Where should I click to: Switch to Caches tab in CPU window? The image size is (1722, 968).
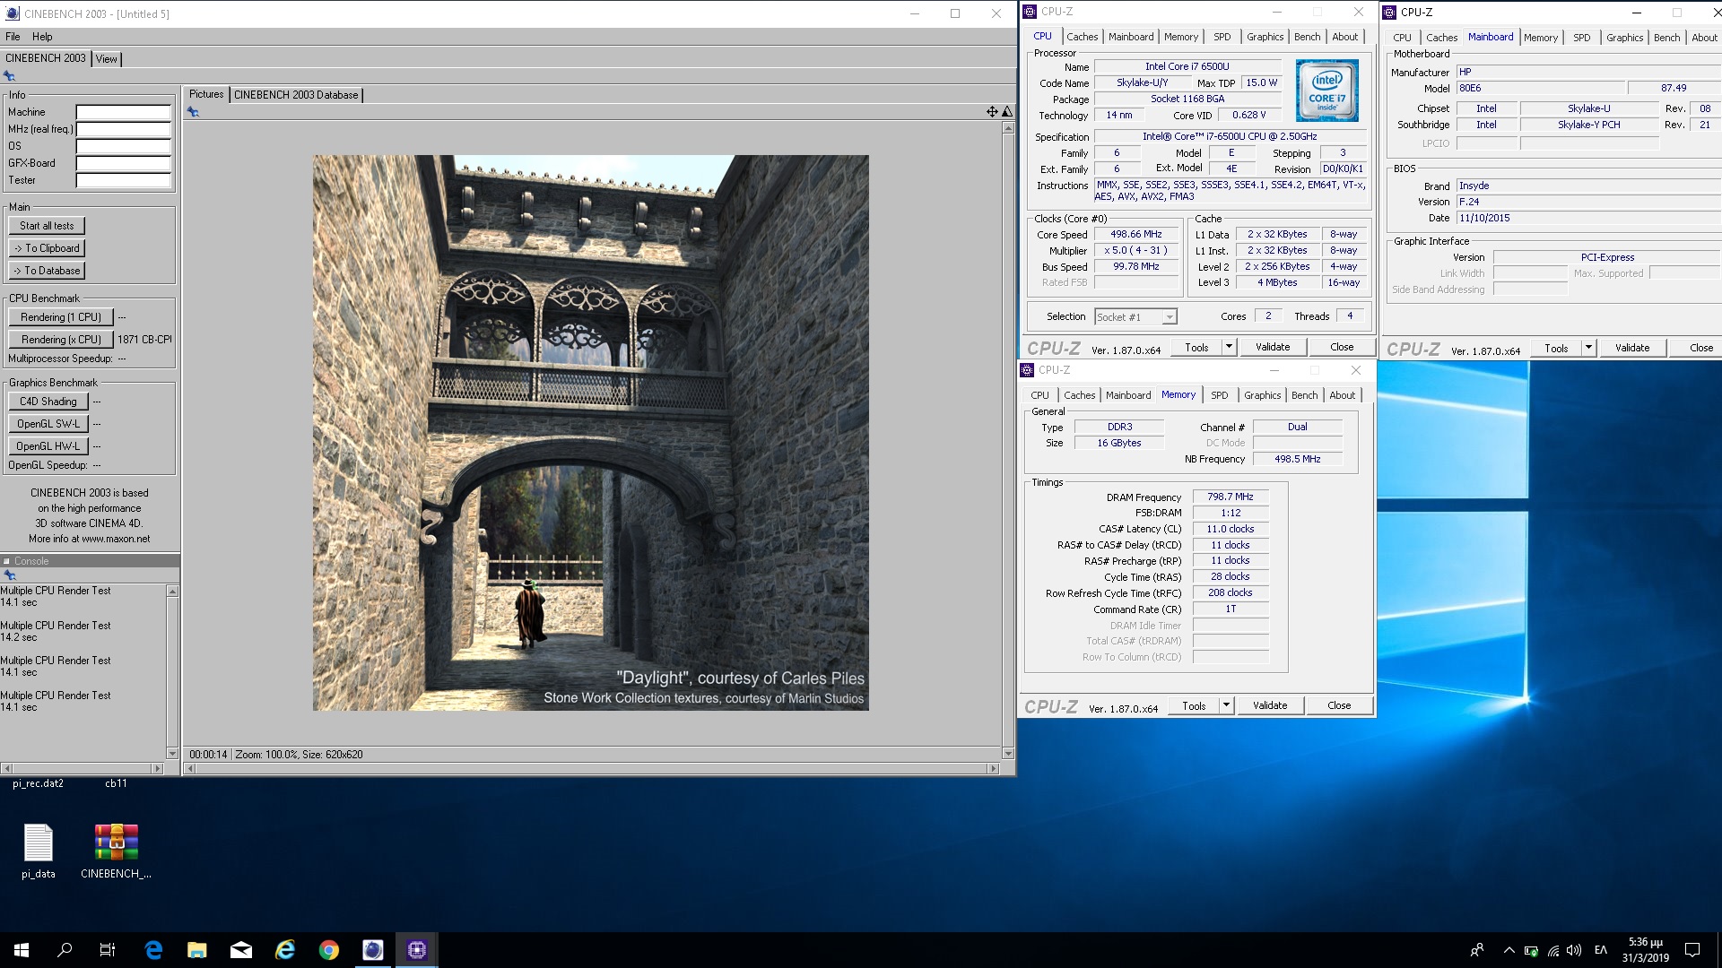pyautogui.click(x=1083, y=37)
